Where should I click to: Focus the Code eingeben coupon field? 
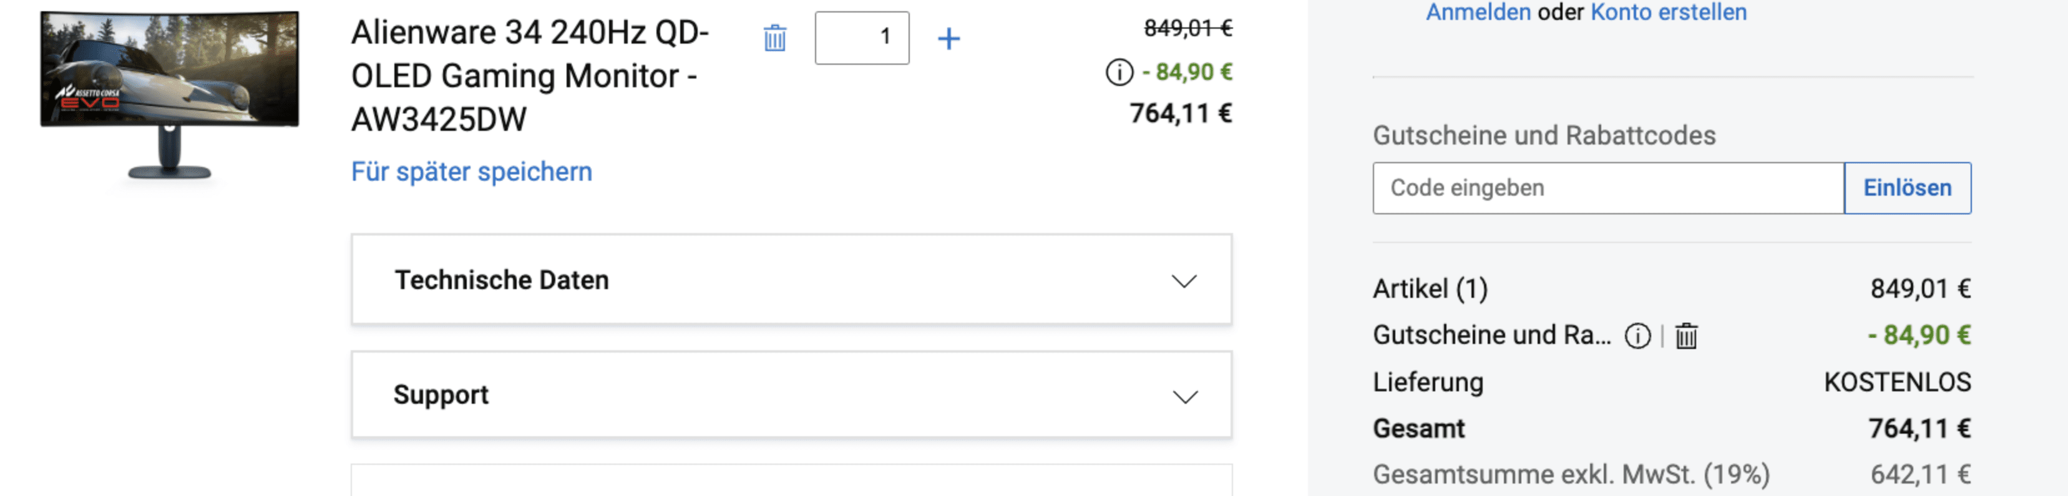(x=1607, y=188)
